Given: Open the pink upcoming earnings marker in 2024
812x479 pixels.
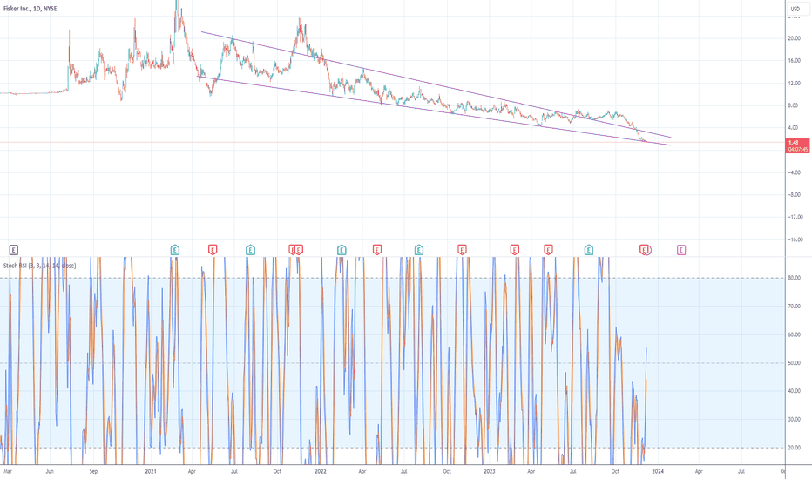Looking at the screenshot, I should [681, 250].
